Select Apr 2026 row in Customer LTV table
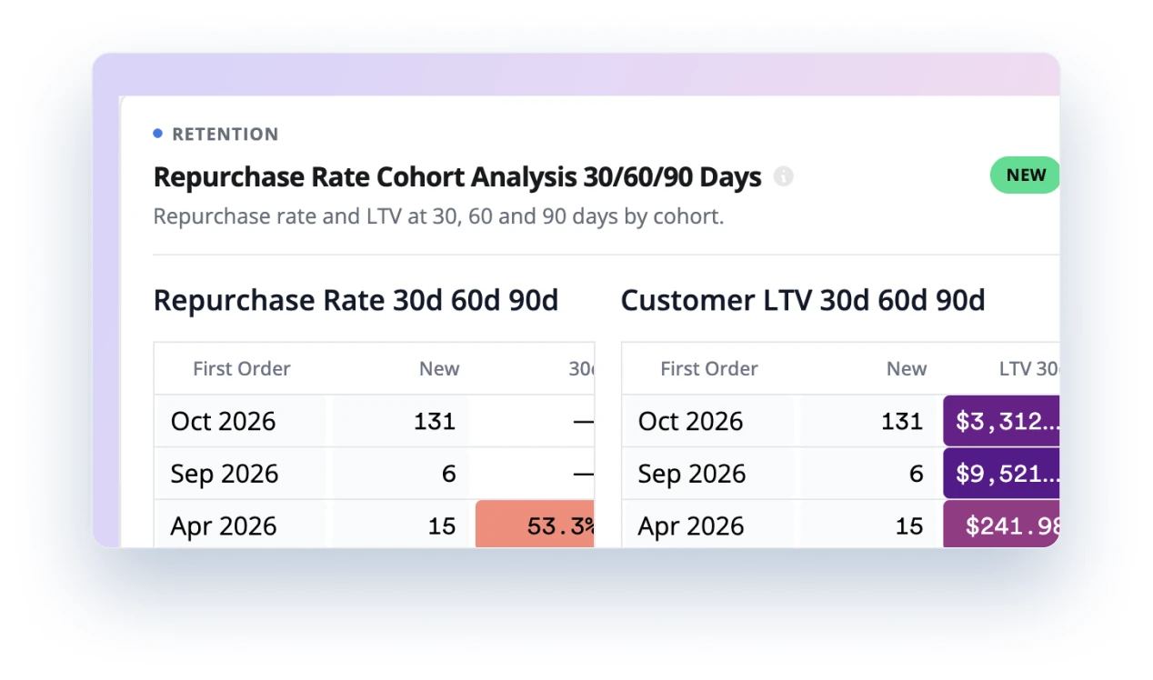This screenshot has height=680, width=1153. [840, 525]
